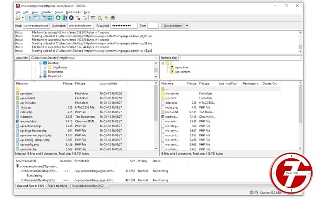Open directory listing filters
The height and width of the screenshot is (199, 318).
pyautogui.click(x=93, y=18)
